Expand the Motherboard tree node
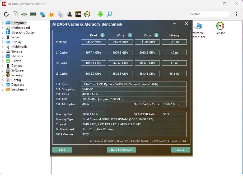Screen dimensions: 243x190 tap(3, 28)
